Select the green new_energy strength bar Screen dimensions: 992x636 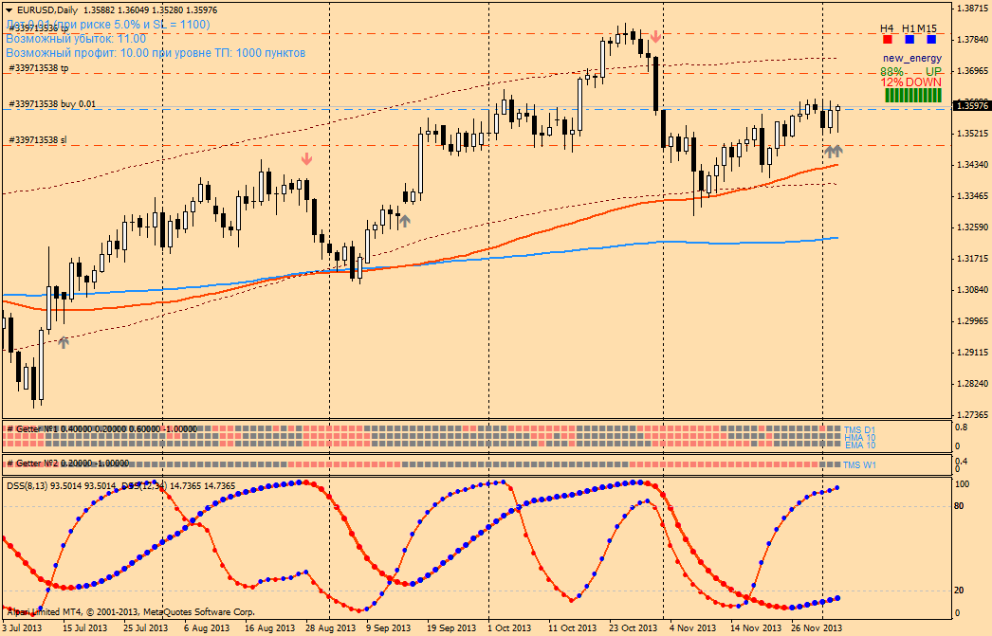tap(913, 96)
